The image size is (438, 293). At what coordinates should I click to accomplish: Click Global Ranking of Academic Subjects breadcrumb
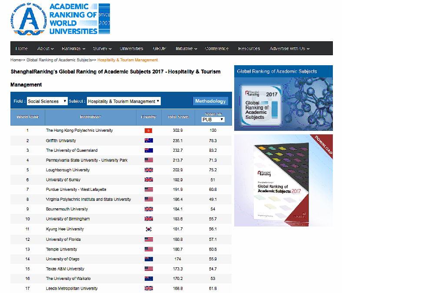(x=59, y=60)
